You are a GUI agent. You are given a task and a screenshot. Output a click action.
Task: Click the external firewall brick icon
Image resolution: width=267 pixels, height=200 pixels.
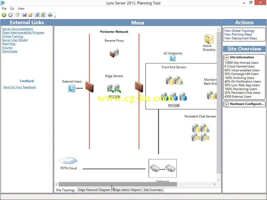[89, 87]
